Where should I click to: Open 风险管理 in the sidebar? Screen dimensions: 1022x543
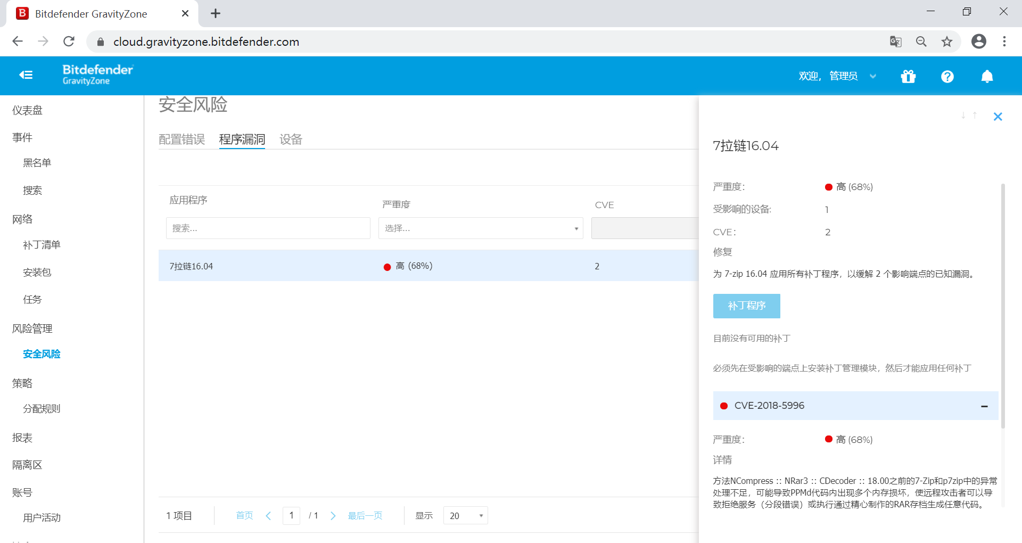click(32, 328)
